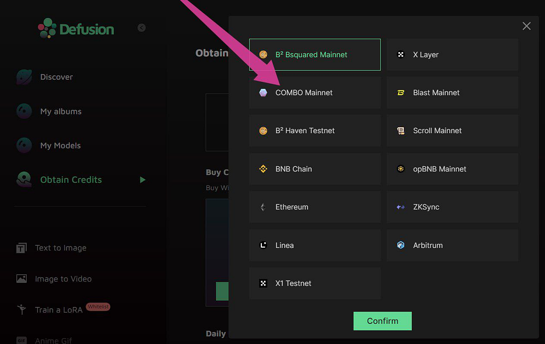Select the B² Haven Testnet network
Image resolution: width=545 pixels, height=344 pixels.
(315, 131)
